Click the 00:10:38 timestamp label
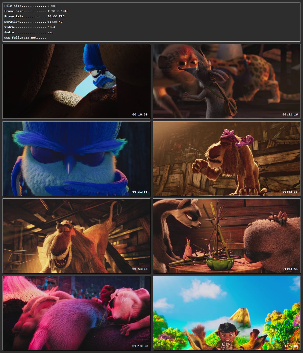The width and height of the screenshot is (303, 353). (140, 114)
